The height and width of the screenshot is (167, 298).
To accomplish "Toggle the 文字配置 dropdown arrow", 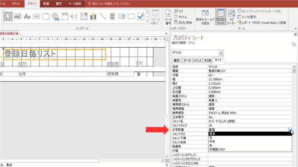I will tap(290, 130).
